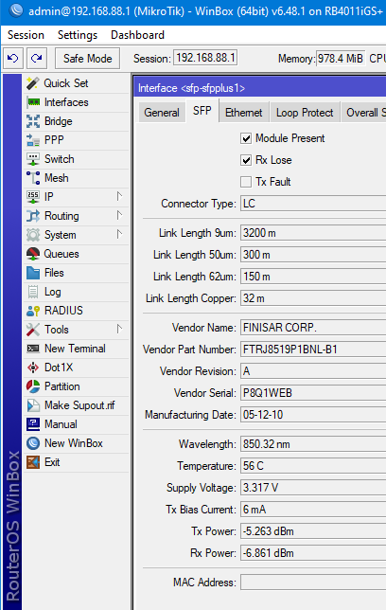Click the Log icon
Screen dimensions: 386x610
(x=33, y=292)
